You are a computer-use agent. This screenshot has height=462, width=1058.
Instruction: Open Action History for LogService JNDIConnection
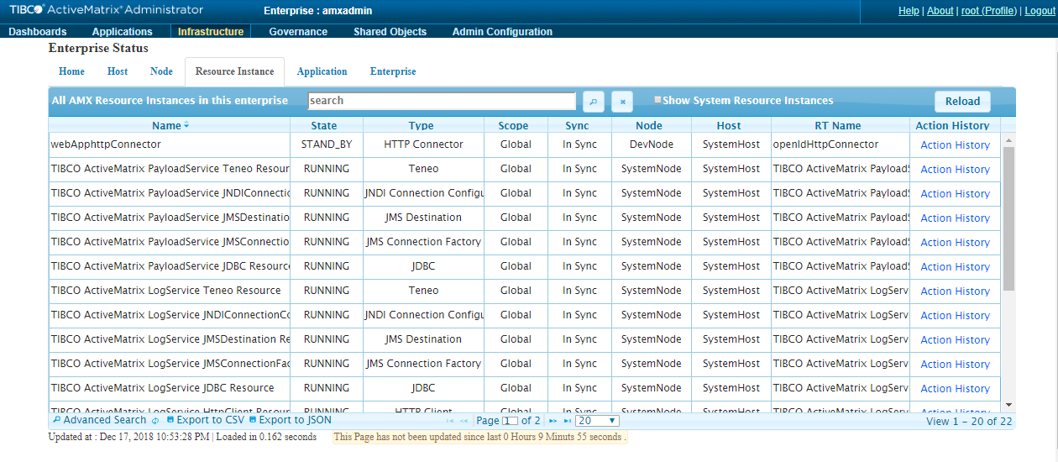pyautogui.click(x=955, y=315)
